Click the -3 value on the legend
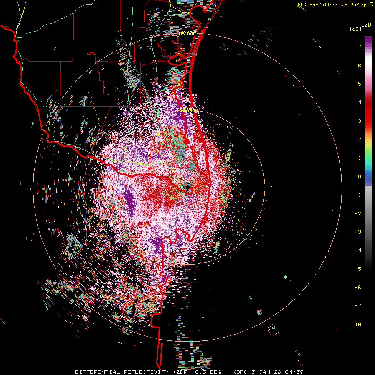Image resolution: width=375 pixels, height=375 pixels. tap(358, 232)
